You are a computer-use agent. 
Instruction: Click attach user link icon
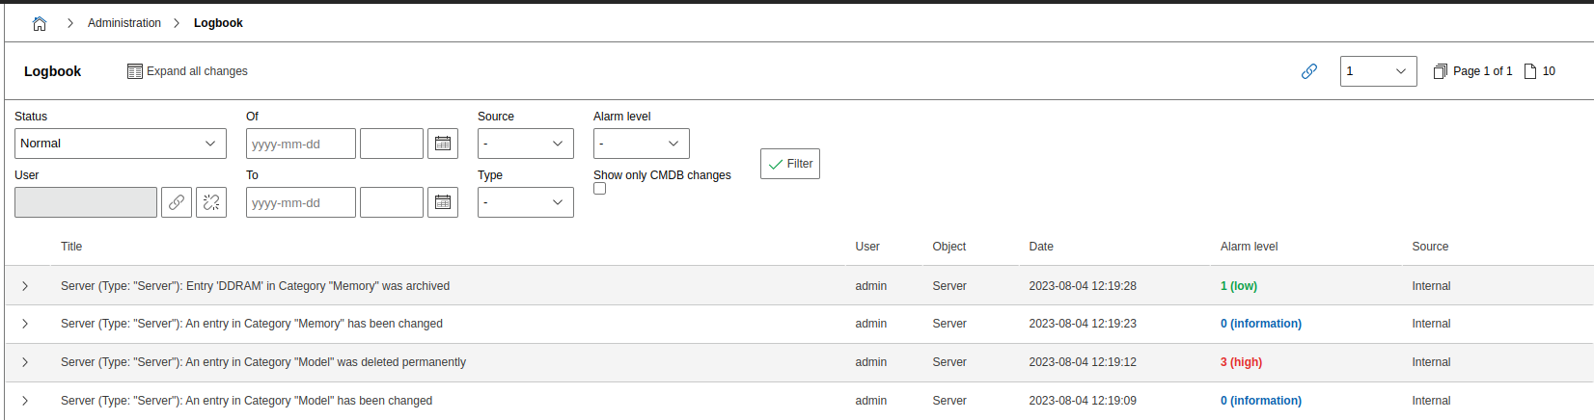[x=177, y=202]
